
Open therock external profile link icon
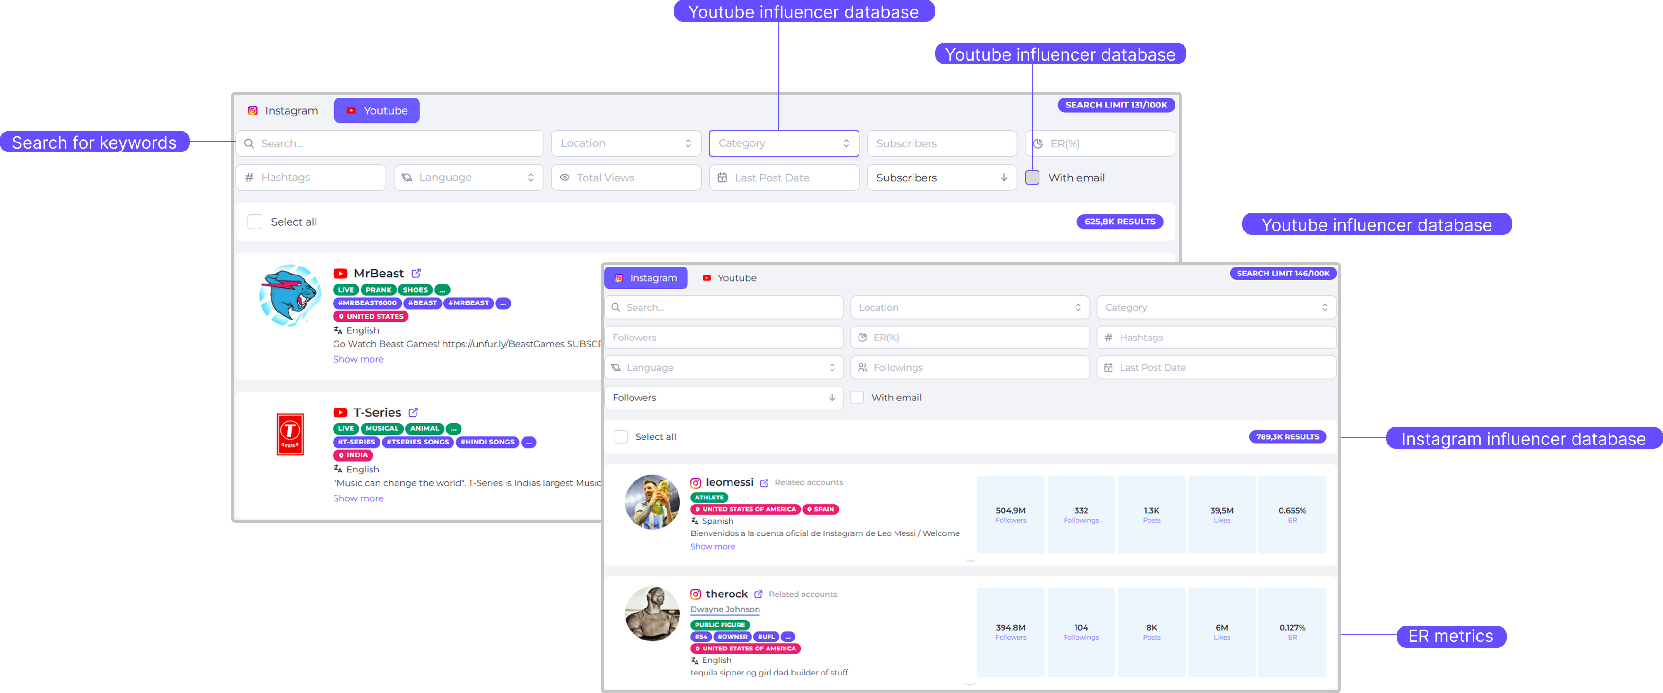tap(759, 595)
